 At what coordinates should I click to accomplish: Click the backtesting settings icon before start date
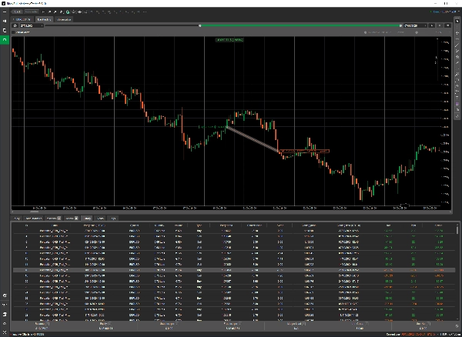(x=15, y=25)
